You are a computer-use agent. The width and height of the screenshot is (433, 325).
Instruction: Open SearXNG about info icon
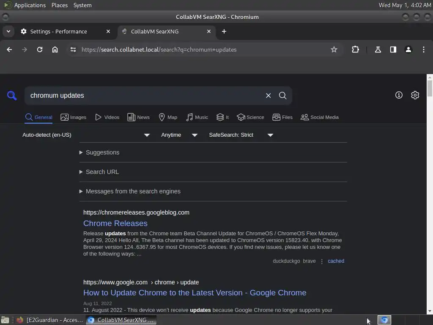coord(399,95)
